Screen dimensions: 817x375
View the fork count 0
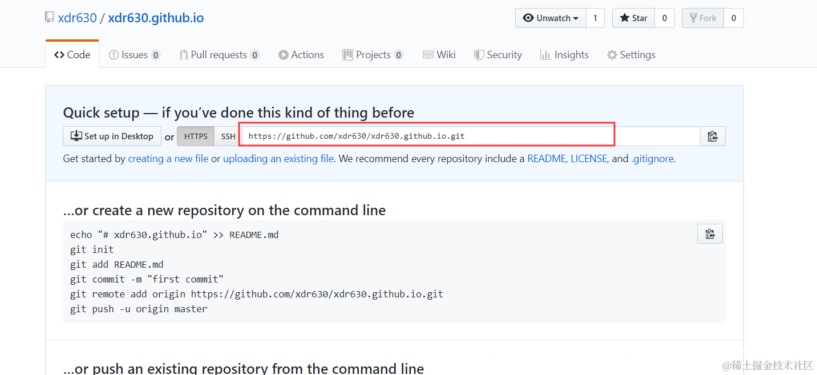point(734,18)
